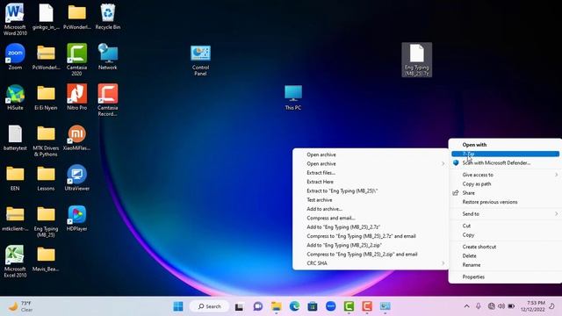
Task: Open Microsoft Word 2010 desktop shortcut
Action: coord(15,19)
